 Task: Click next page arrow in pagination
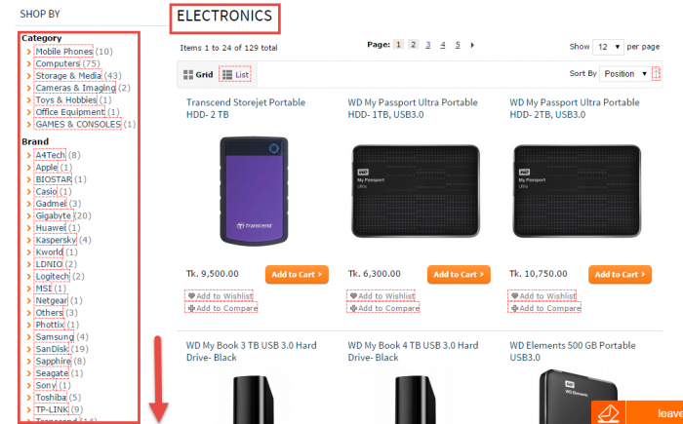coord(472,45)
